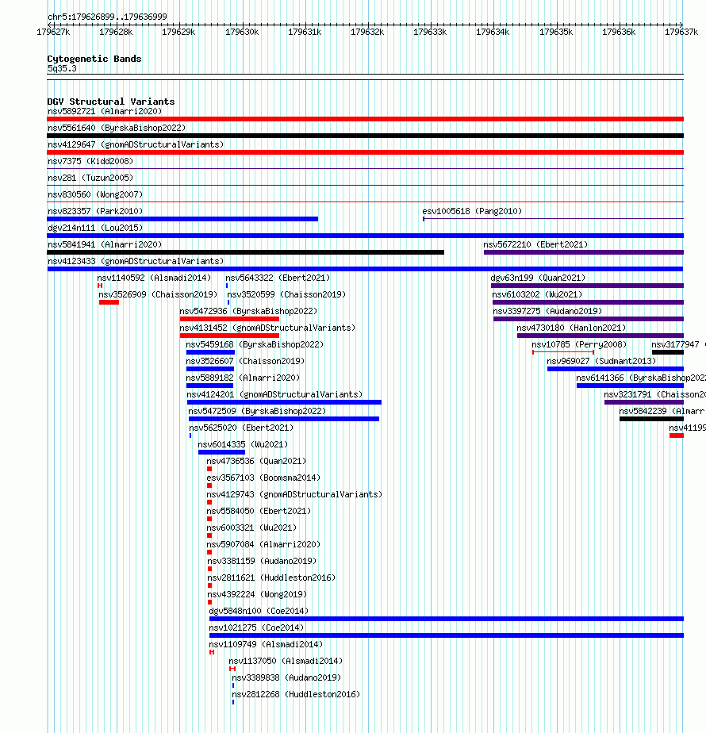Image resolution: width=706 pixels, height=733 pixels.
Task: Open nsv4736536 (Quan2021) variant
Action: coord(256,462)
